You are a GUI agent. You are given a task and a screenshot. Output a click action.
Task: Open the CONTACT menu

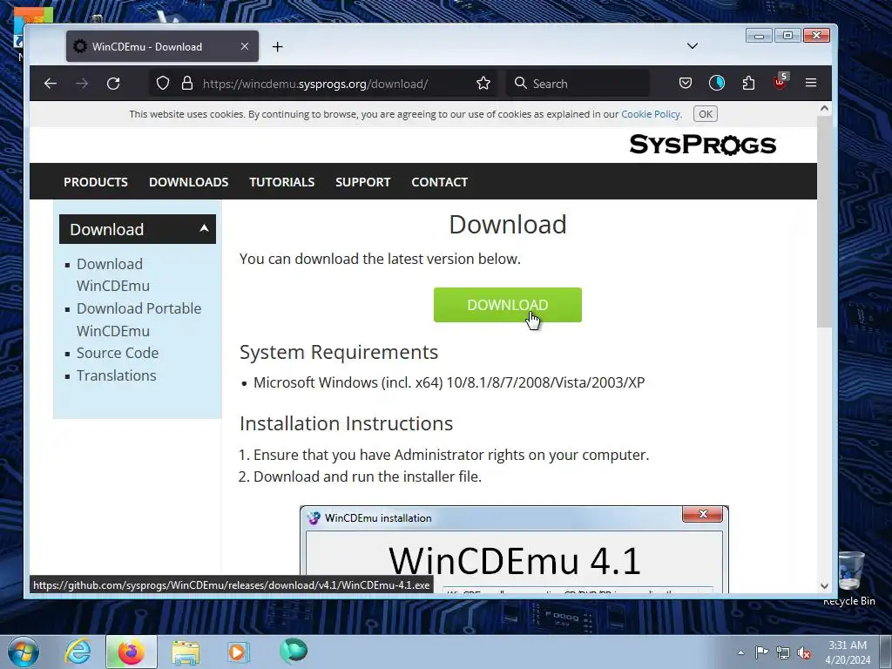click(440, 182)
